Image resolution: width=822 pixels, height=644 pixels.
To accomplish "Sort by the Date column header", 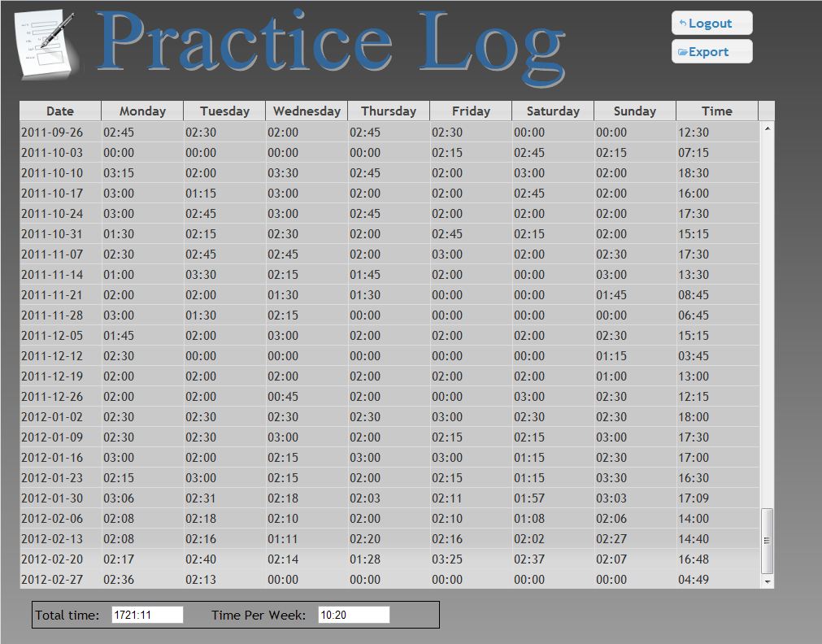I will pos(60,111).
